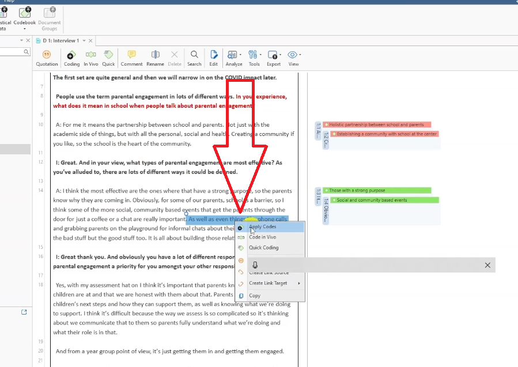Click the Quotation tool icon
Screen dimensions: 518x367
pyautogui.click(x=47, y=56)
